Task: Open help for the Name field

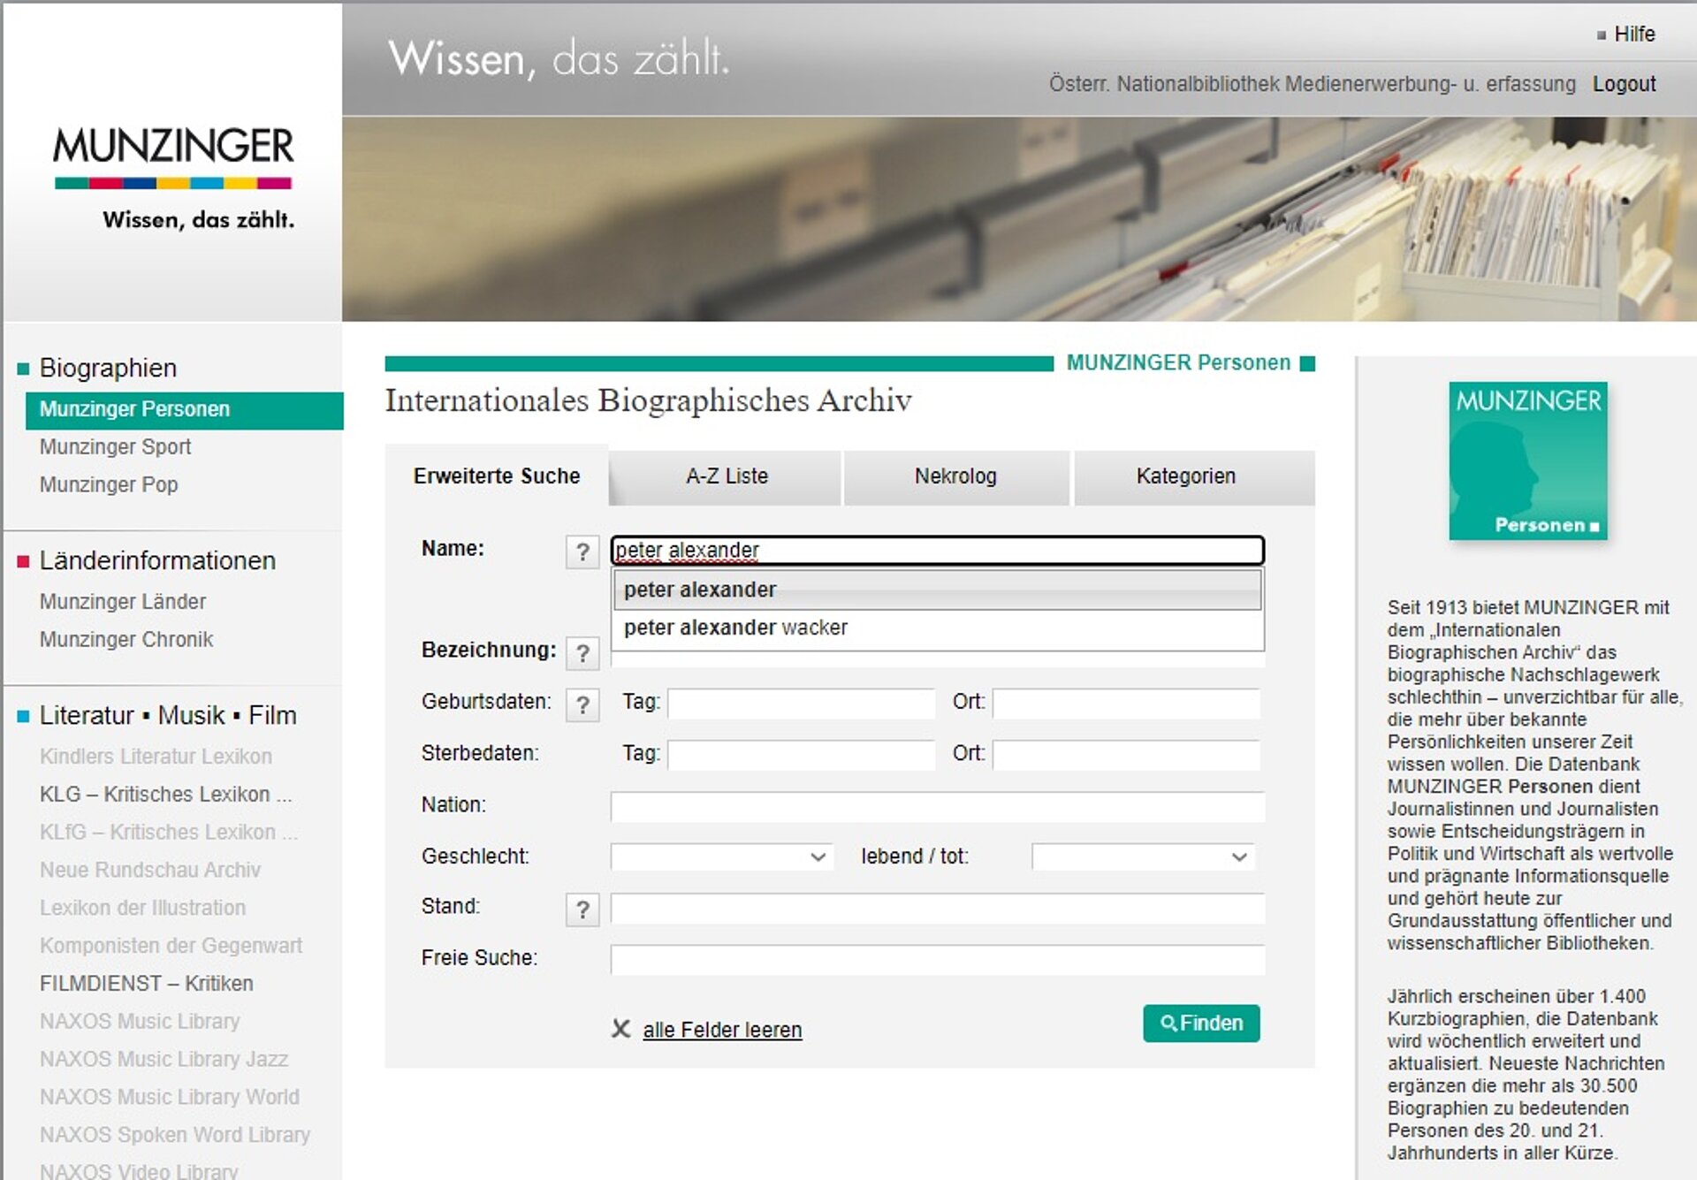Action: (x=582, y=552)
